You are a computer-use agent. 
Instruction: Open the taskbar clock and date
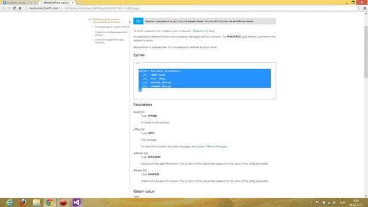pyautogui.click(x=356, y=203)
